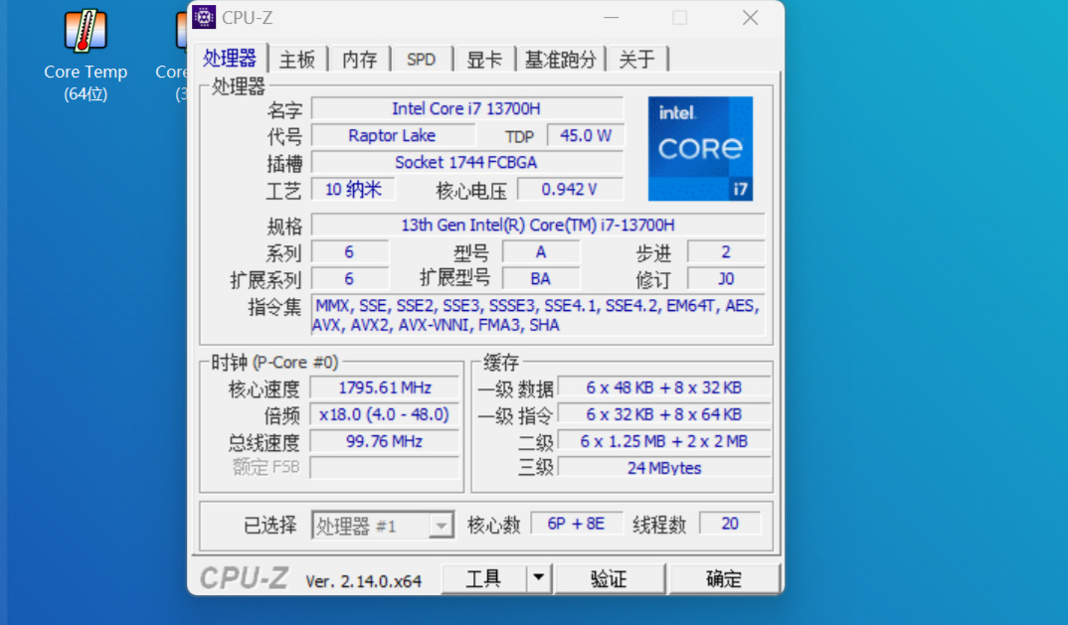Open the 基准跑分 tab
Image resolution: width=1068 pixels, height=625 pixels.
561,60
